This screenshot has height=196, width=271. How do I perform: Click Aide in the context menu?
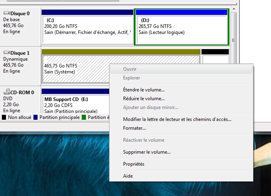pos(128,176)
